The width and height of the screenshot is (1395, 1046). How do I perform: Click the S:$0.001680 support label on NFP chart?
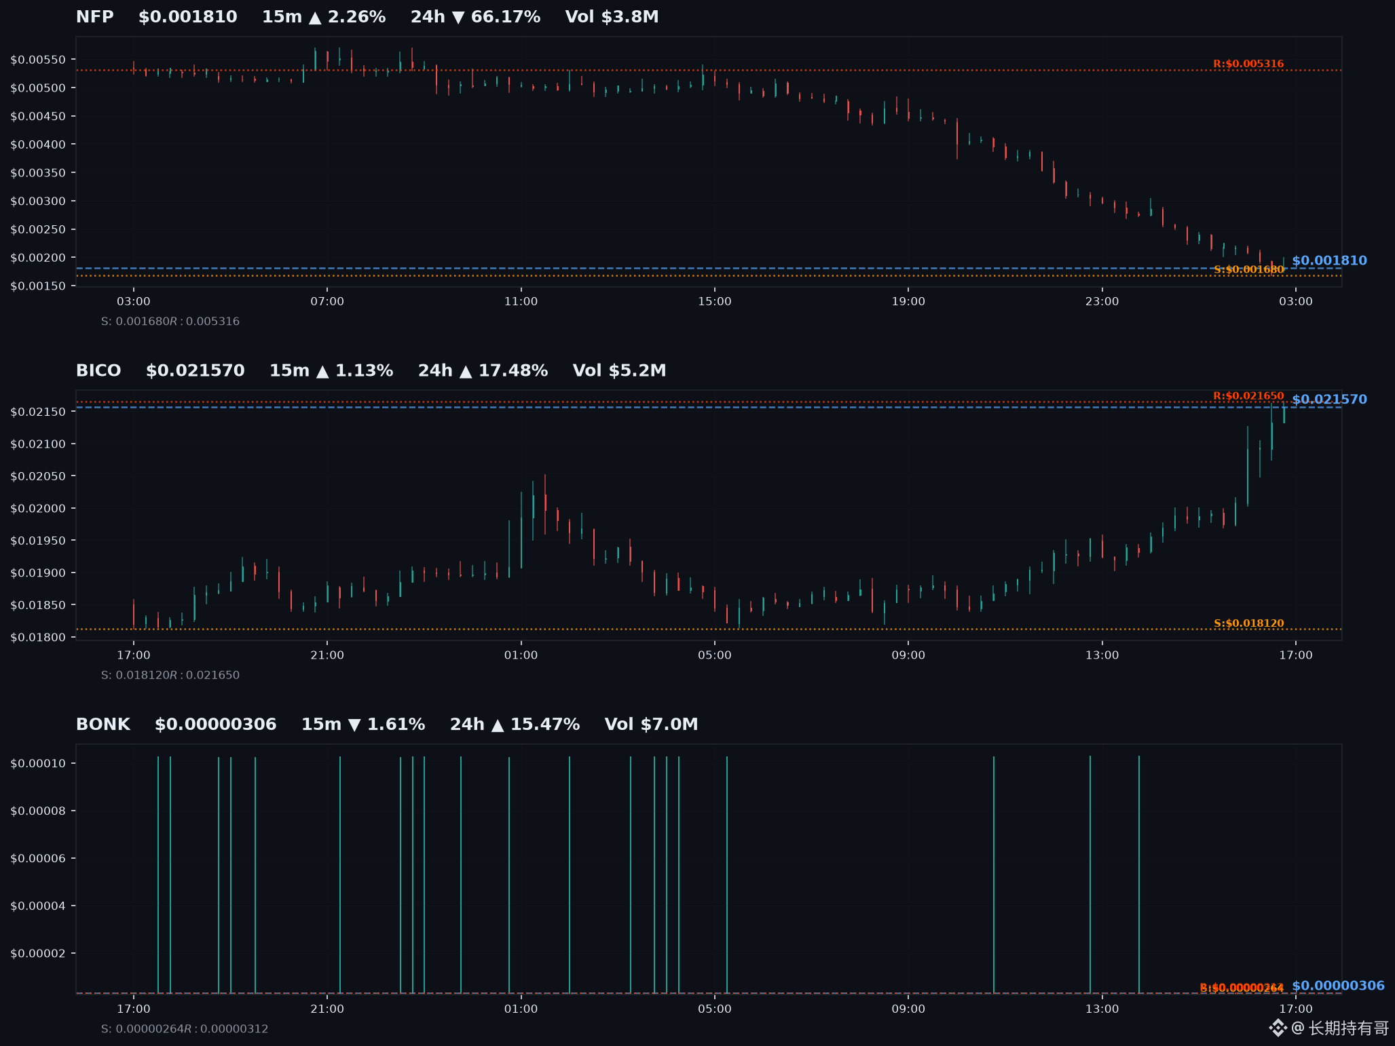point(1249,269)
